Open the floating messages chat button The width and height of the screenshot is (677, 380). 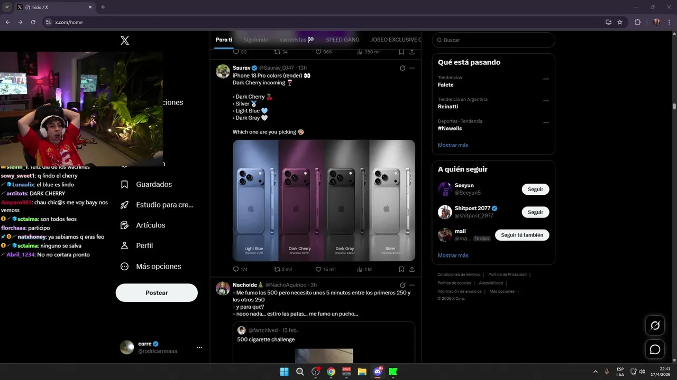(655, 349)
